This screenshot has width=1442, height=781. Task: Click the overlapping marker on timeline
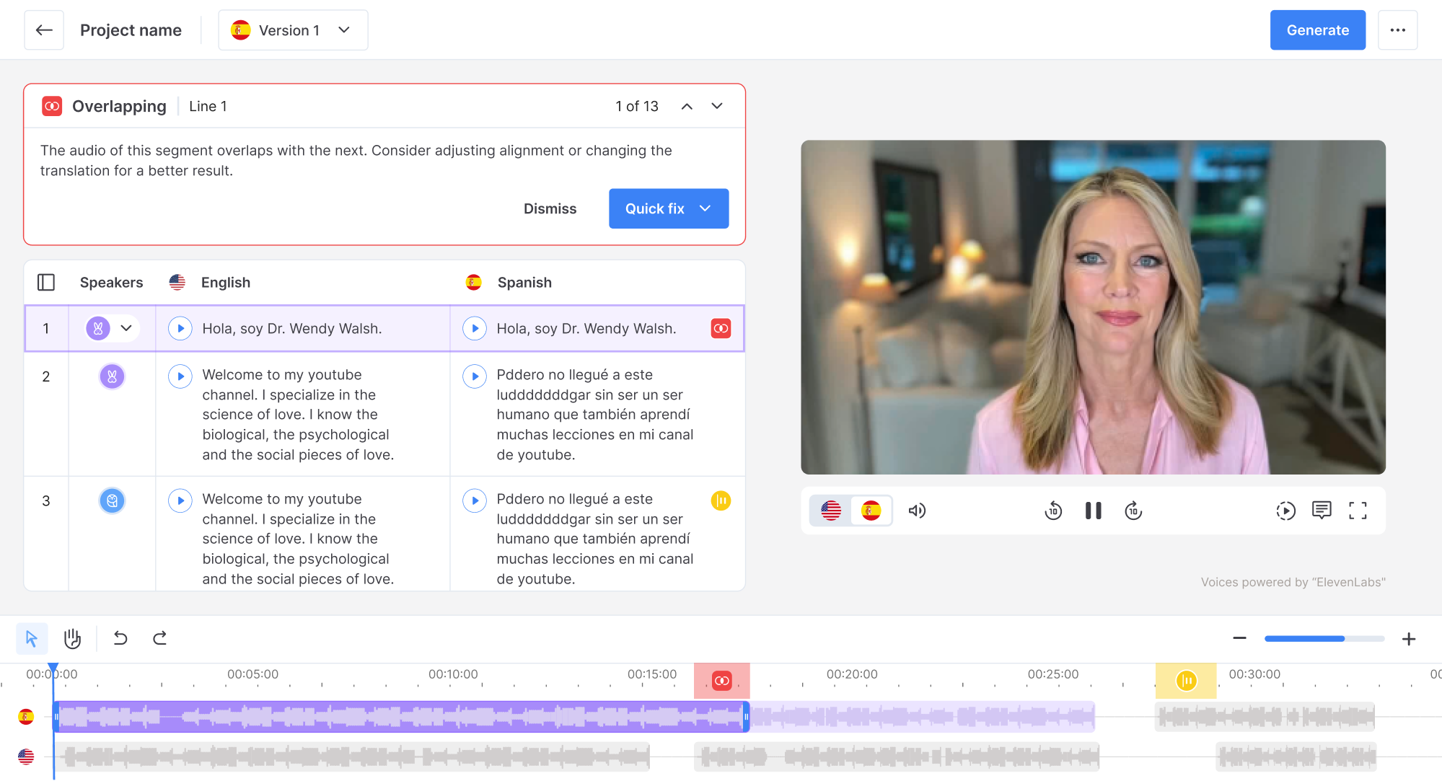click(x=721, y=681)
